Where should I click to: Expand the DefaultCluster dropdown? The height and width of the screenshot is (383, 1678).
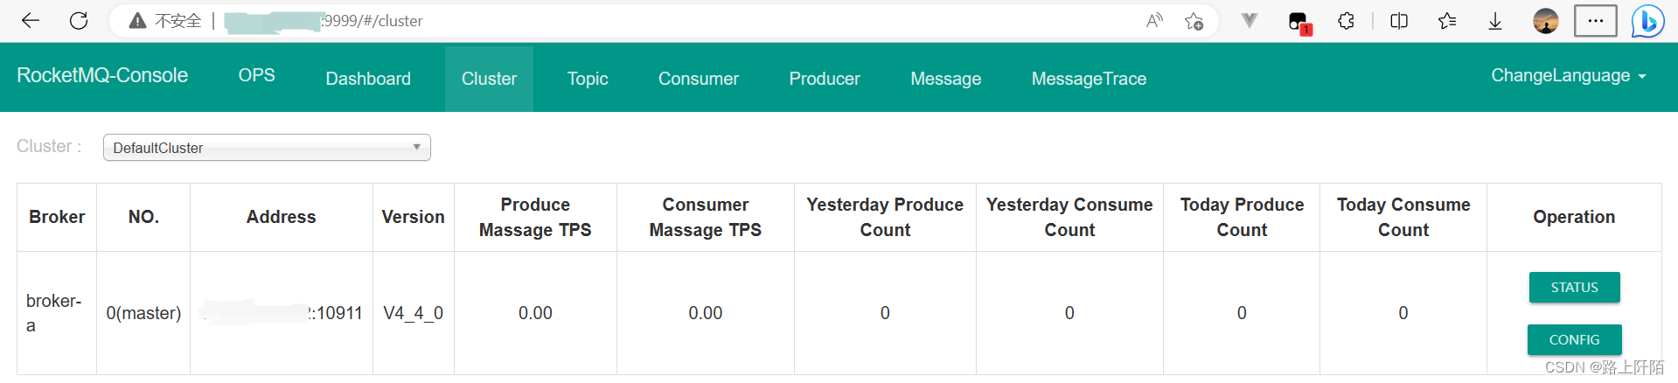tap(267, 148)
